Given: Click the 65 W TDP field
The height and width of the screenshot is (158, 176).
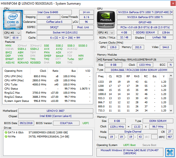Looking at the screenshot, I should coord(15,38).
